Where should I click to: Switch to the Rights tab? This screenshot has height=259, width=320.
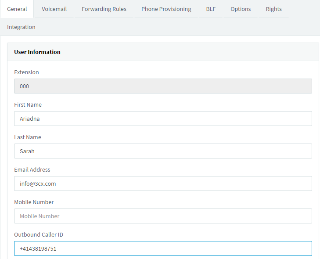point(273,9)
